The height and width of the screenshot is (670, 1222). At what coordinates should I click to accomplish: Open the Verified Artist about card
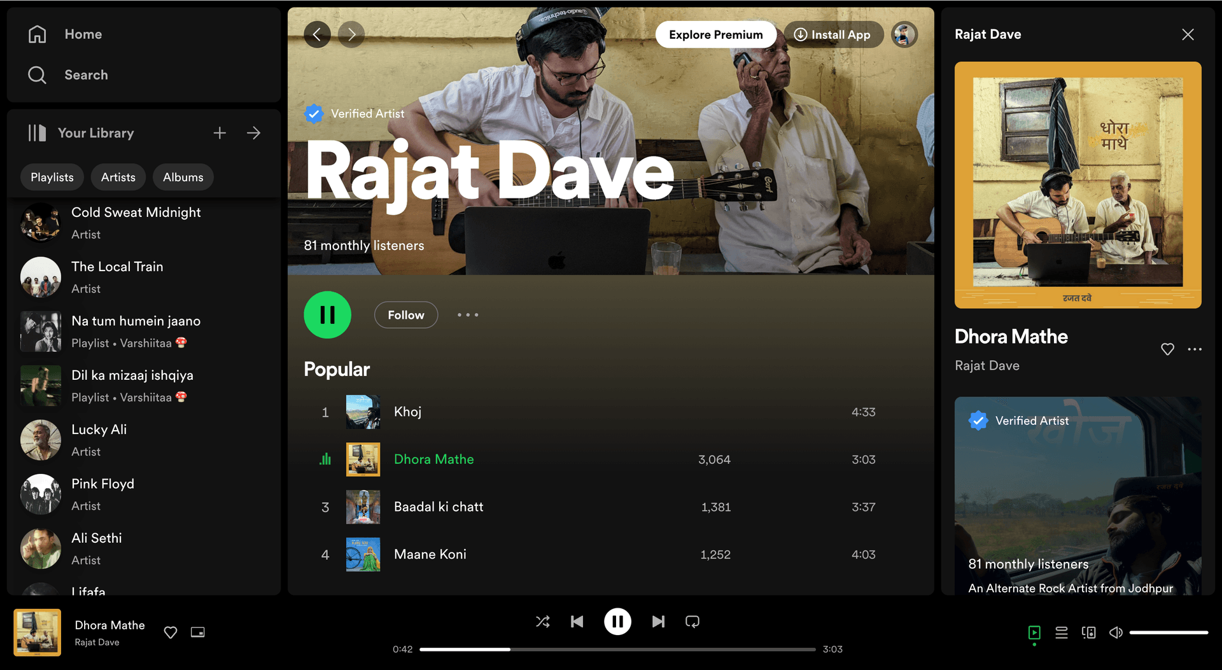pyautogui.click(x=1078, y=496)
